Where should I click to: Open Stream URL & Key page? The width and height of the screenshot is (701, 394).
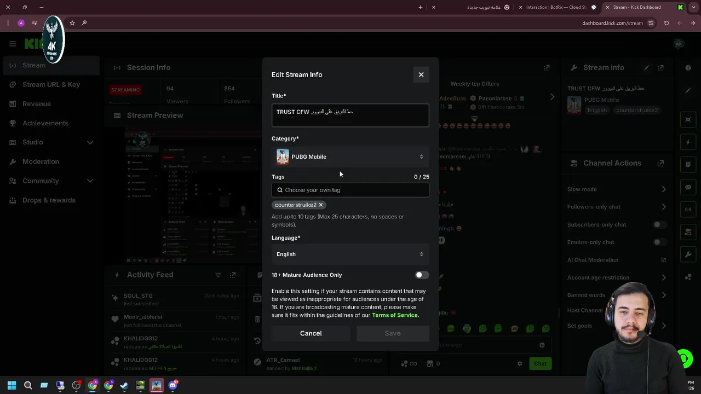click(50, 84)
